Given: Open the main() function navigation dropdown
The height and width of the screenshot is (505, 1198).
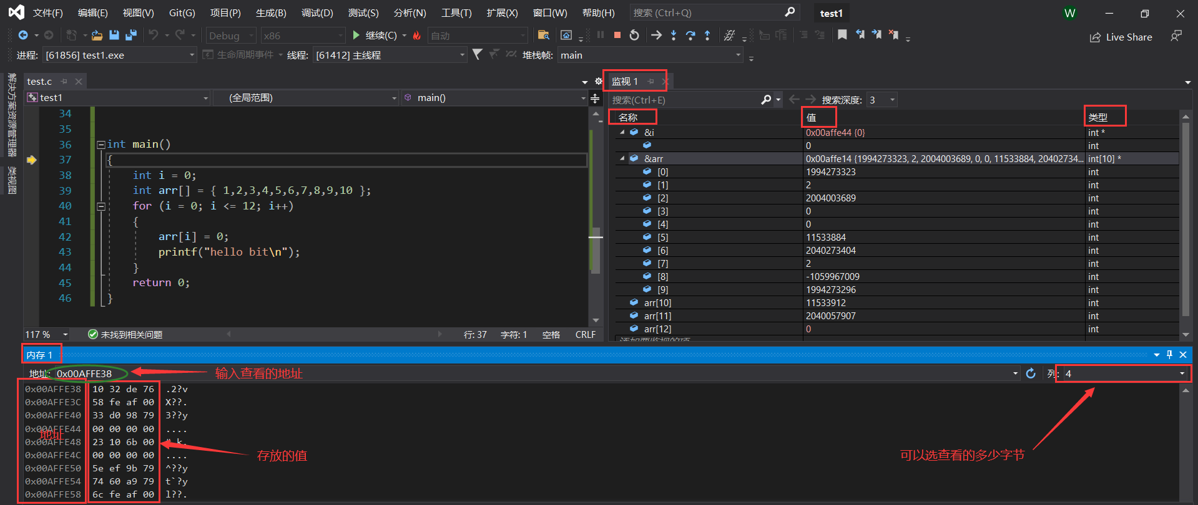Looking at the screenshot, I should click(x=494, y=98).
